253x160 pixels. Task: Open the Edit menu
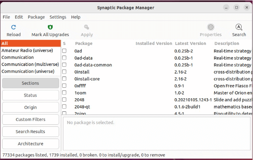pos(19,17)
